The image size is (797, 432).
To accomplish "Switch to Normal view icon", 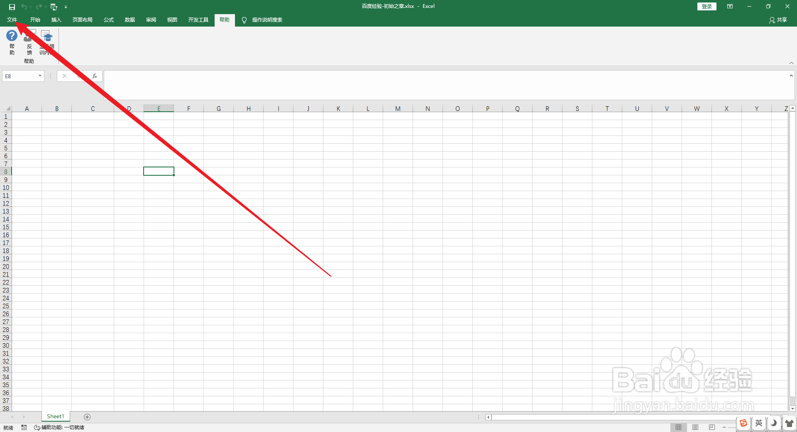I will pyautogui.click(x=678, y=427).
